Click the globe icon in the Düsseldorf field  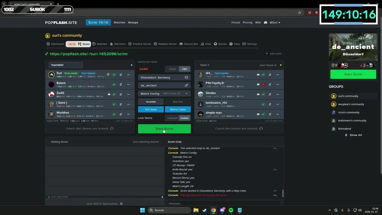(186, 77)
